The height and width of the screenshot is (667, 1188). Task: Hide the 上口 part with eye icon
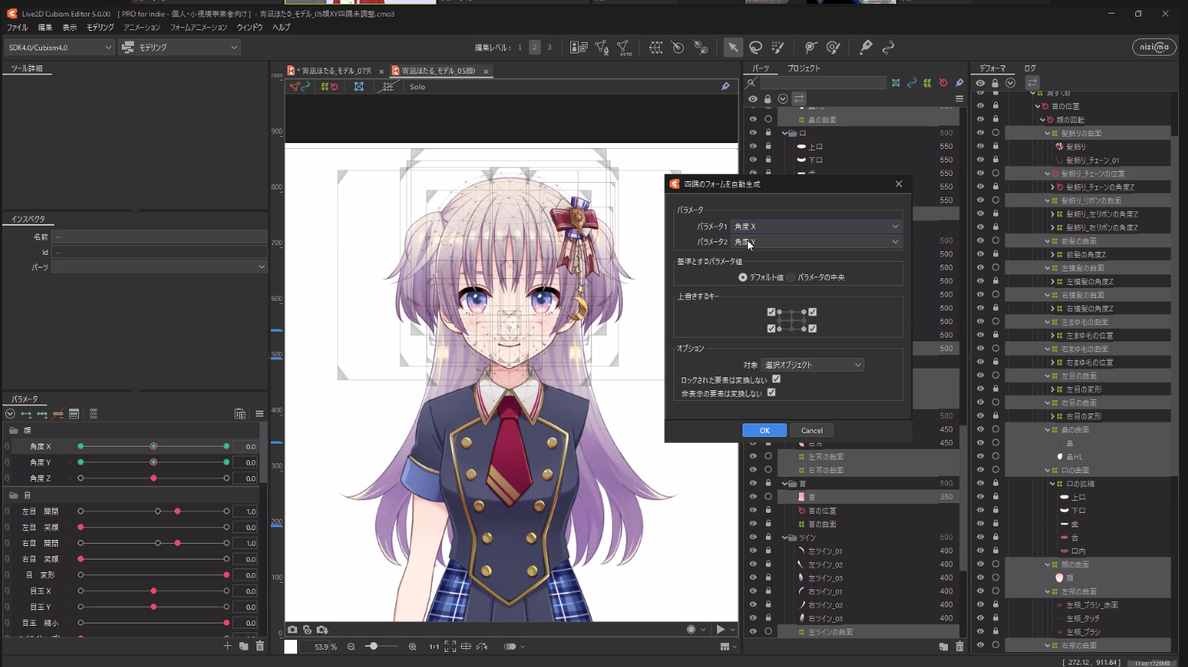pos(753,146)
